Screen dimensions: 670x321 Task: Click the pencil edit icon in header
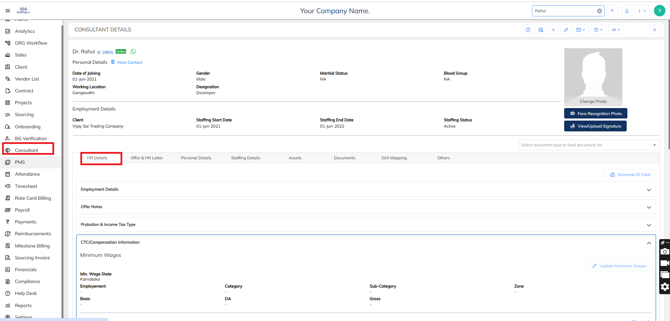coord(566,30)
